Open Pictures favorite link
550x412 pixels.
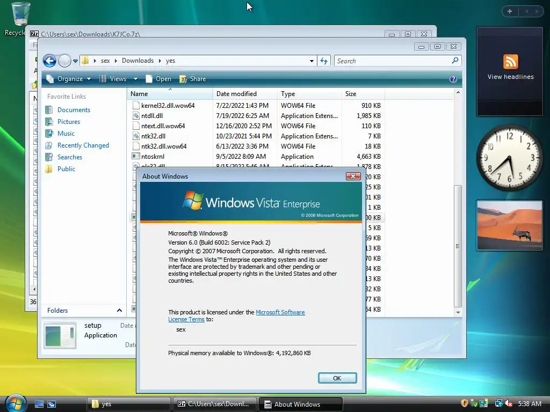[68, 122]
